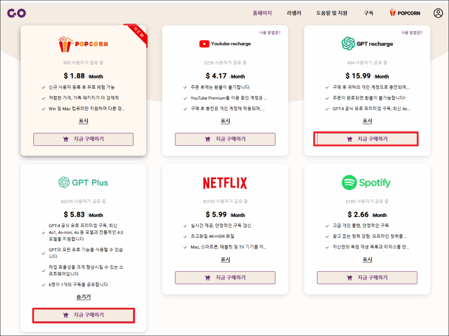The width and height of the screenshot is (449, 336).
Task: Click the $ 2.66 /Month price
Action: [367, 215]
